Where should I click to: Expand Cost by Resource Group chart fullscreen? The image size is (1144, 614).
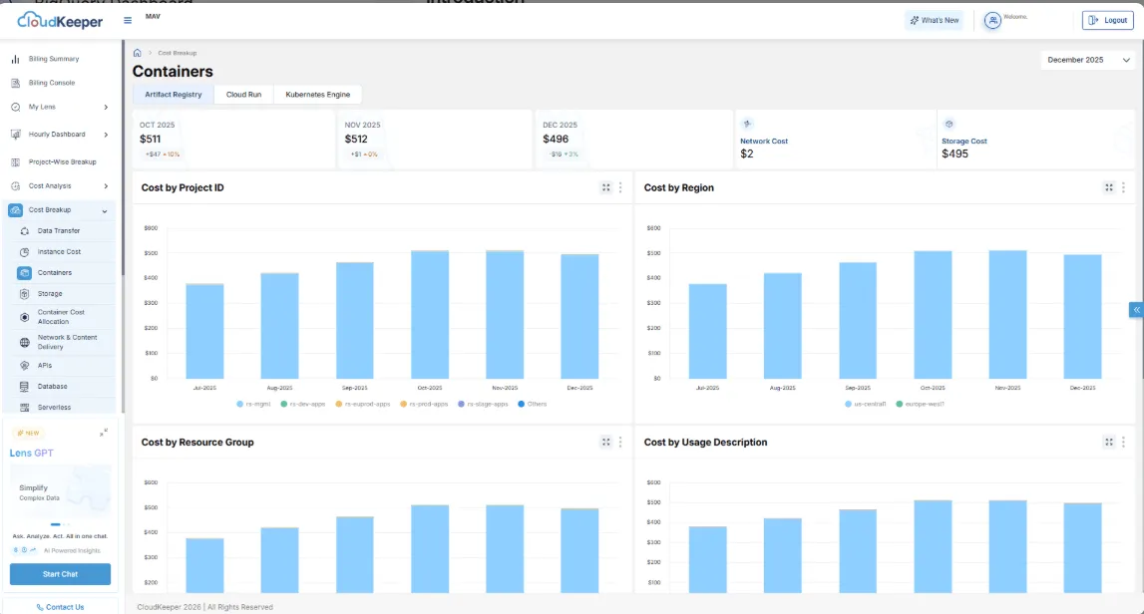click(605, 442)
